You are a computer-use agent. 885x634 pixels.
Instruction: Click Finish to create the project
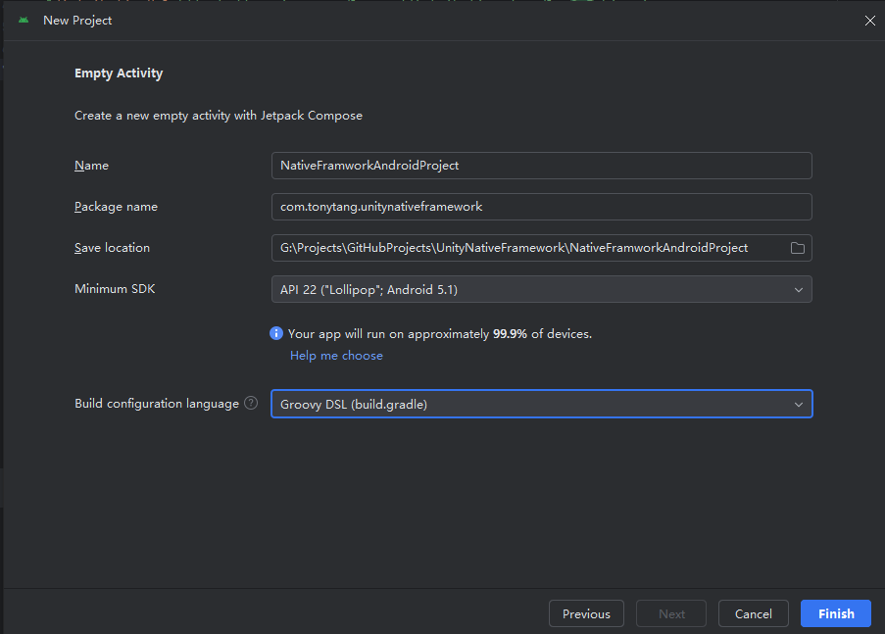click(835, 613)
